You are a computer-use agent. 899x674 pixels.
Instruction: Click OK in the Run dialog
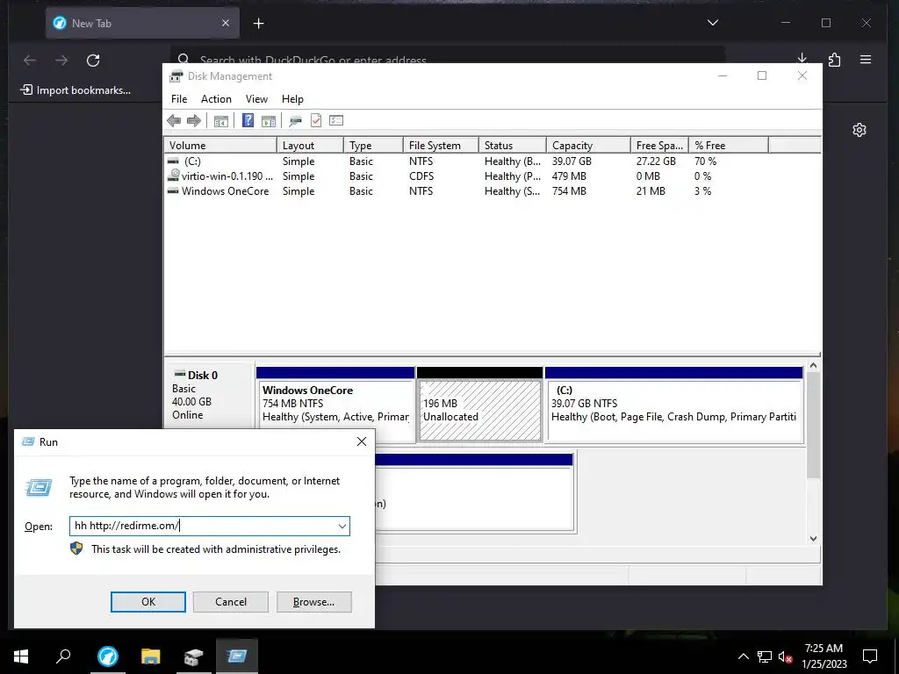[x=147, y=602]
